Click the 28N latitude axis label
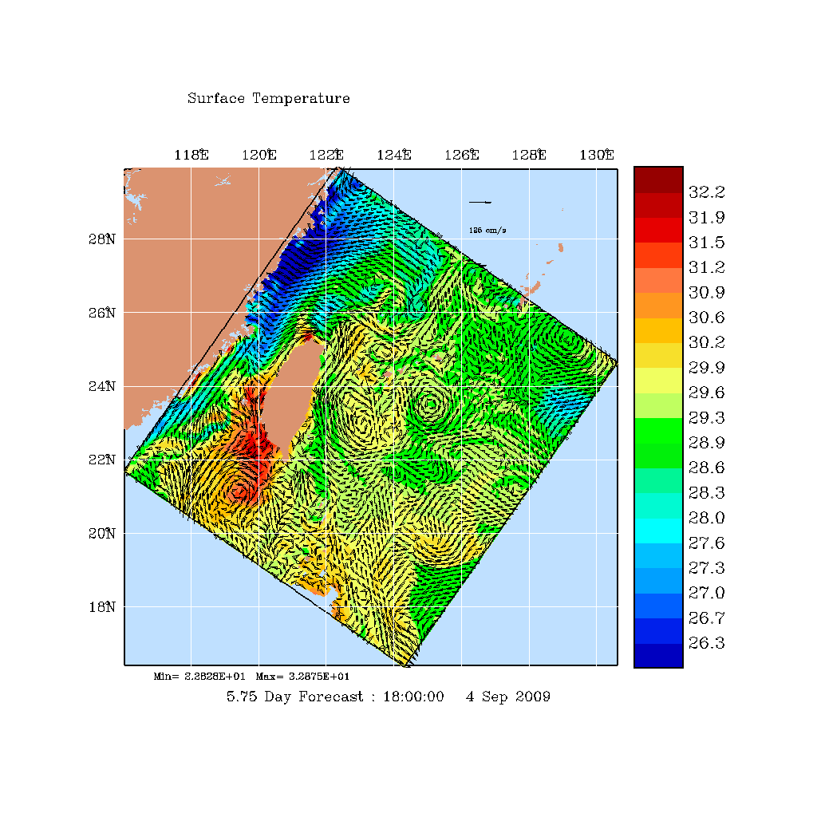Image resolution: width=817 pixels, height=817 pixels. pos(105,239)
